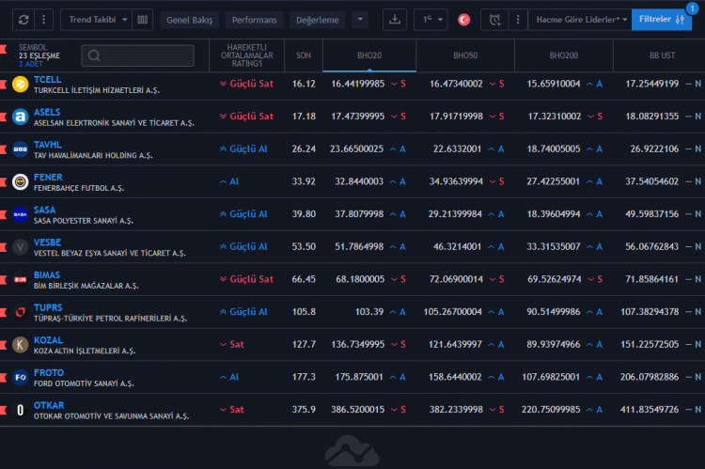Screen dimensions: 705x469
Task: Click the Güçlü Al rating for SASA
Action: click(x=243, y=214)
